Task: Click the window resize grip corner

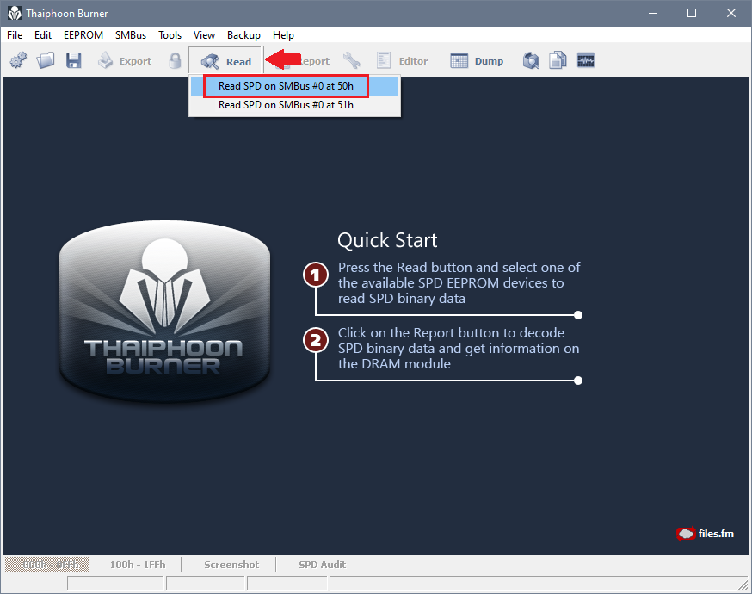Action: (743, 585)
